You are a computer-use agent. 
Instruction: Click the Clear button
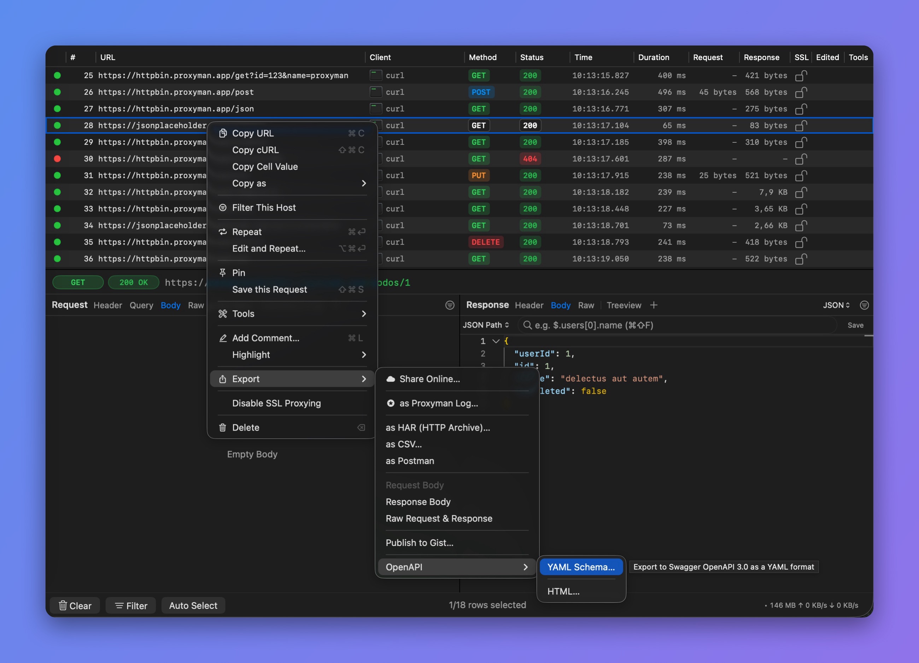click(x=75, y=605)
